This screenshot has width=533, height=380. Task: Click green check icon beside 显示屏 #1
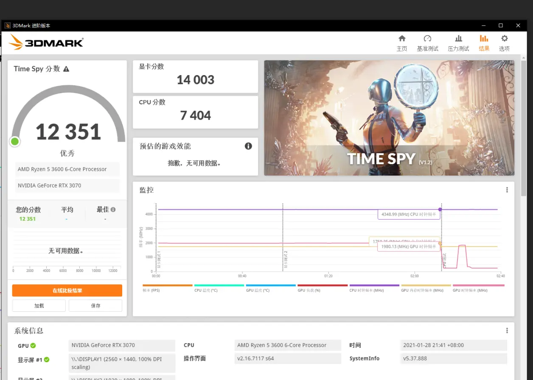(x=47, y=360)
